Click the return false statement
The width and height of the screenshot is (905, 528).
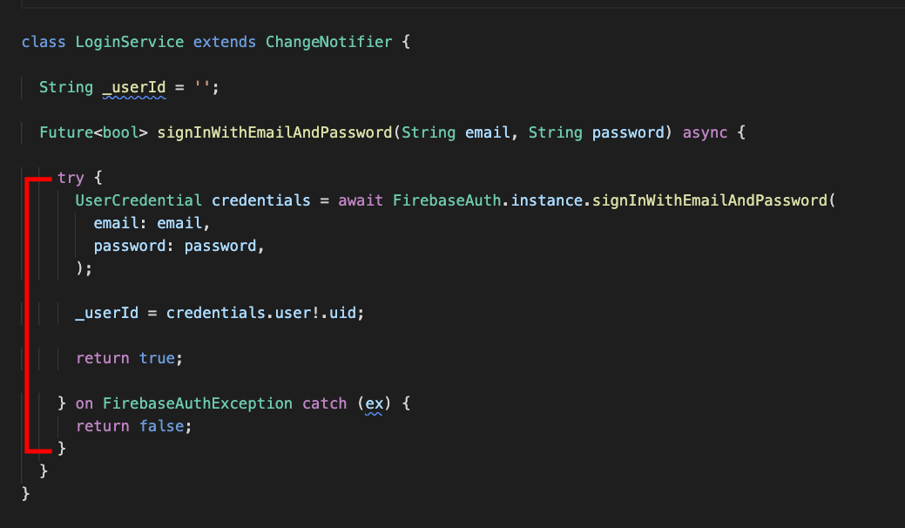tap(134, 426)
